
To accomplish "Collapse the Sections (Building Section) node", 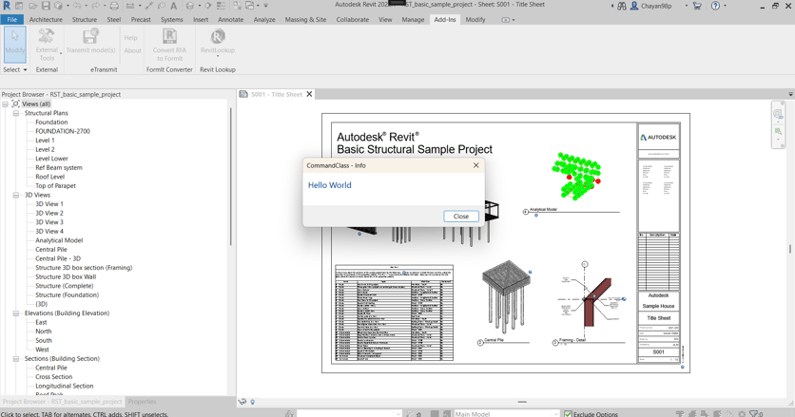I will (x=16, y=359).
